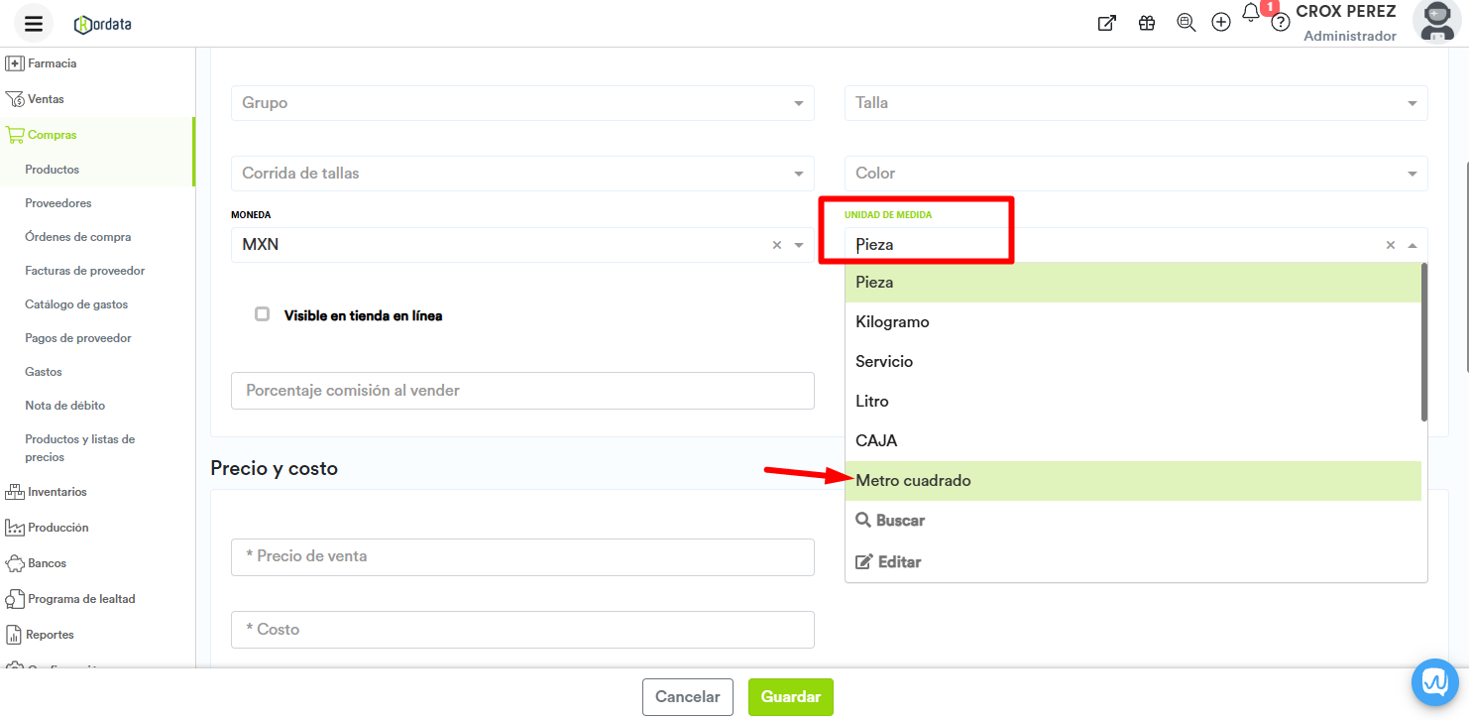Screen dimensions: 1469x720
Task: Choose Kilogramo in unit dropdown list
Action: click(x=892, y=322)
